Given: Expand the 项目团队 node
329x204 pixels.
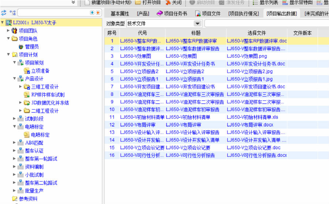Looking at the screenshot, I should pos(8,31).
